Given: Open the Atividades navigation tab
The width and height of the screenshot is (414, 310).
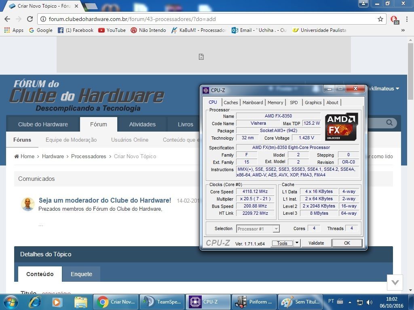Looking at the screenshot, I should click(142, 124).
